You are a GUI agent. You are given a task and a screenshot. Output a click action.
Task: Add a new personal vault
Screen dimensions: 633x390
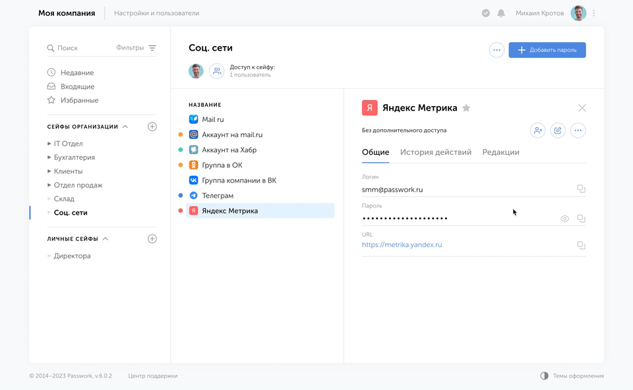pos(152,238)
